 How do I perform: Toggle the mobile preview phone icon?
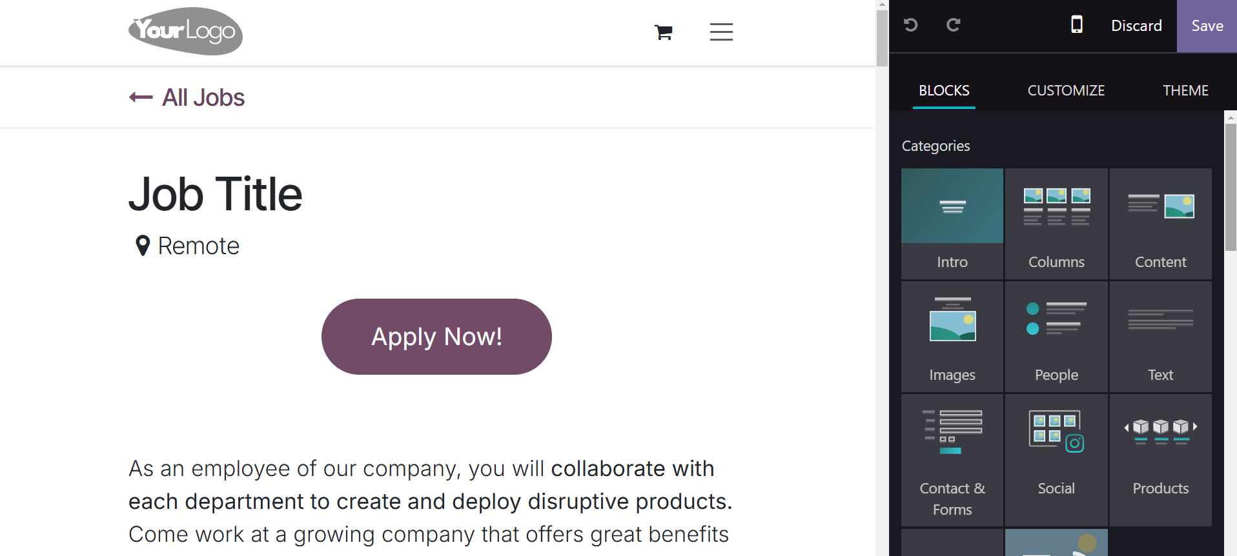tap(1076, 25)
